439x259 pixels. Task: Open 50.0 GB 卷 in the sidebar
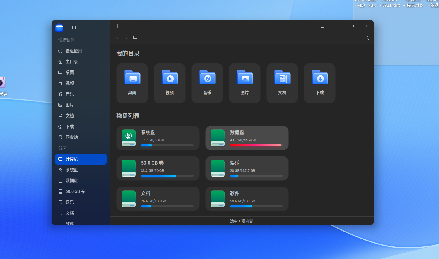[81, 191]
